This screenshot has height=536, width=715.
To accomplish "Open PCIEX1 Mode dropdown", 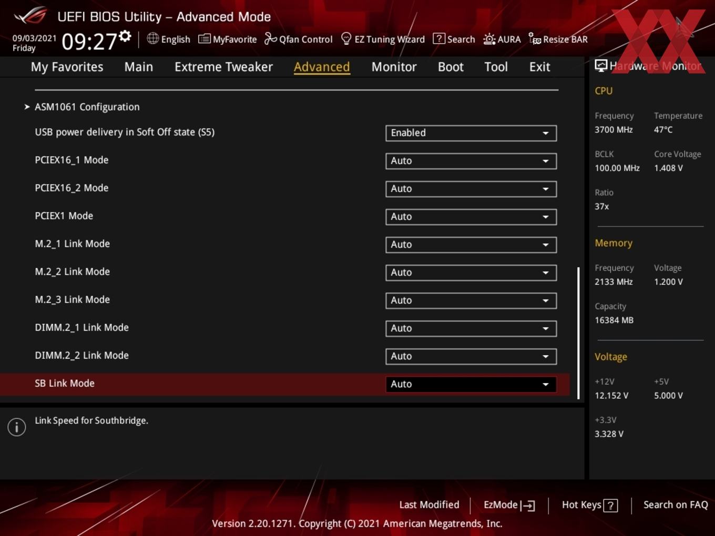I will tap(471, 217).
